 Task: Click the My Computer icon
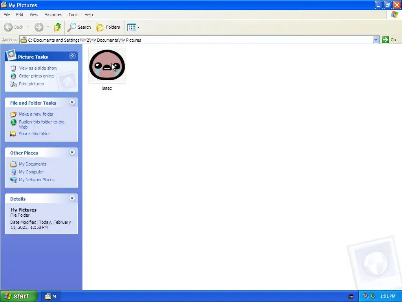[x=13, y=172]
